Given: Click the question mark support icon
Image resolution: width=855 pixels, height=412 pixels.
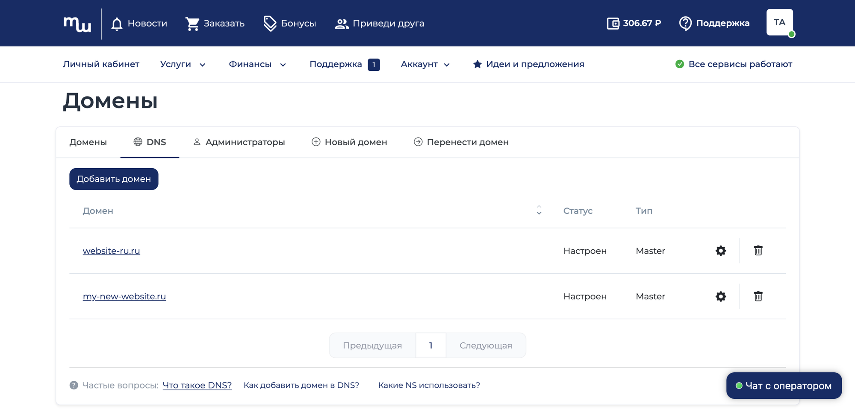Looking at the screenshot, I should pyautogui.click(x=685, y=23).
